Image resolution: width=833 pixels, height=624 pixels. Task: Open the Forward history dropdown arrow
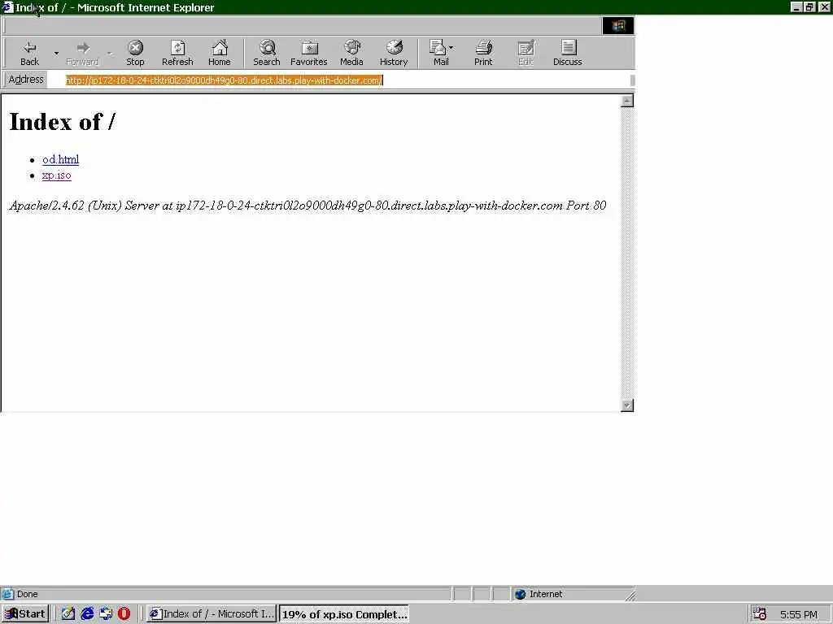[110, 53]
